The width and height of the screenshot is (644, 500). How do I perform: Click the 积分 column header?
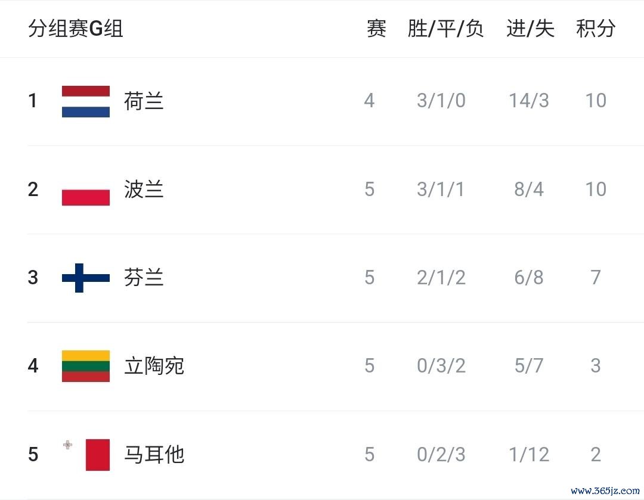point(596,29)
